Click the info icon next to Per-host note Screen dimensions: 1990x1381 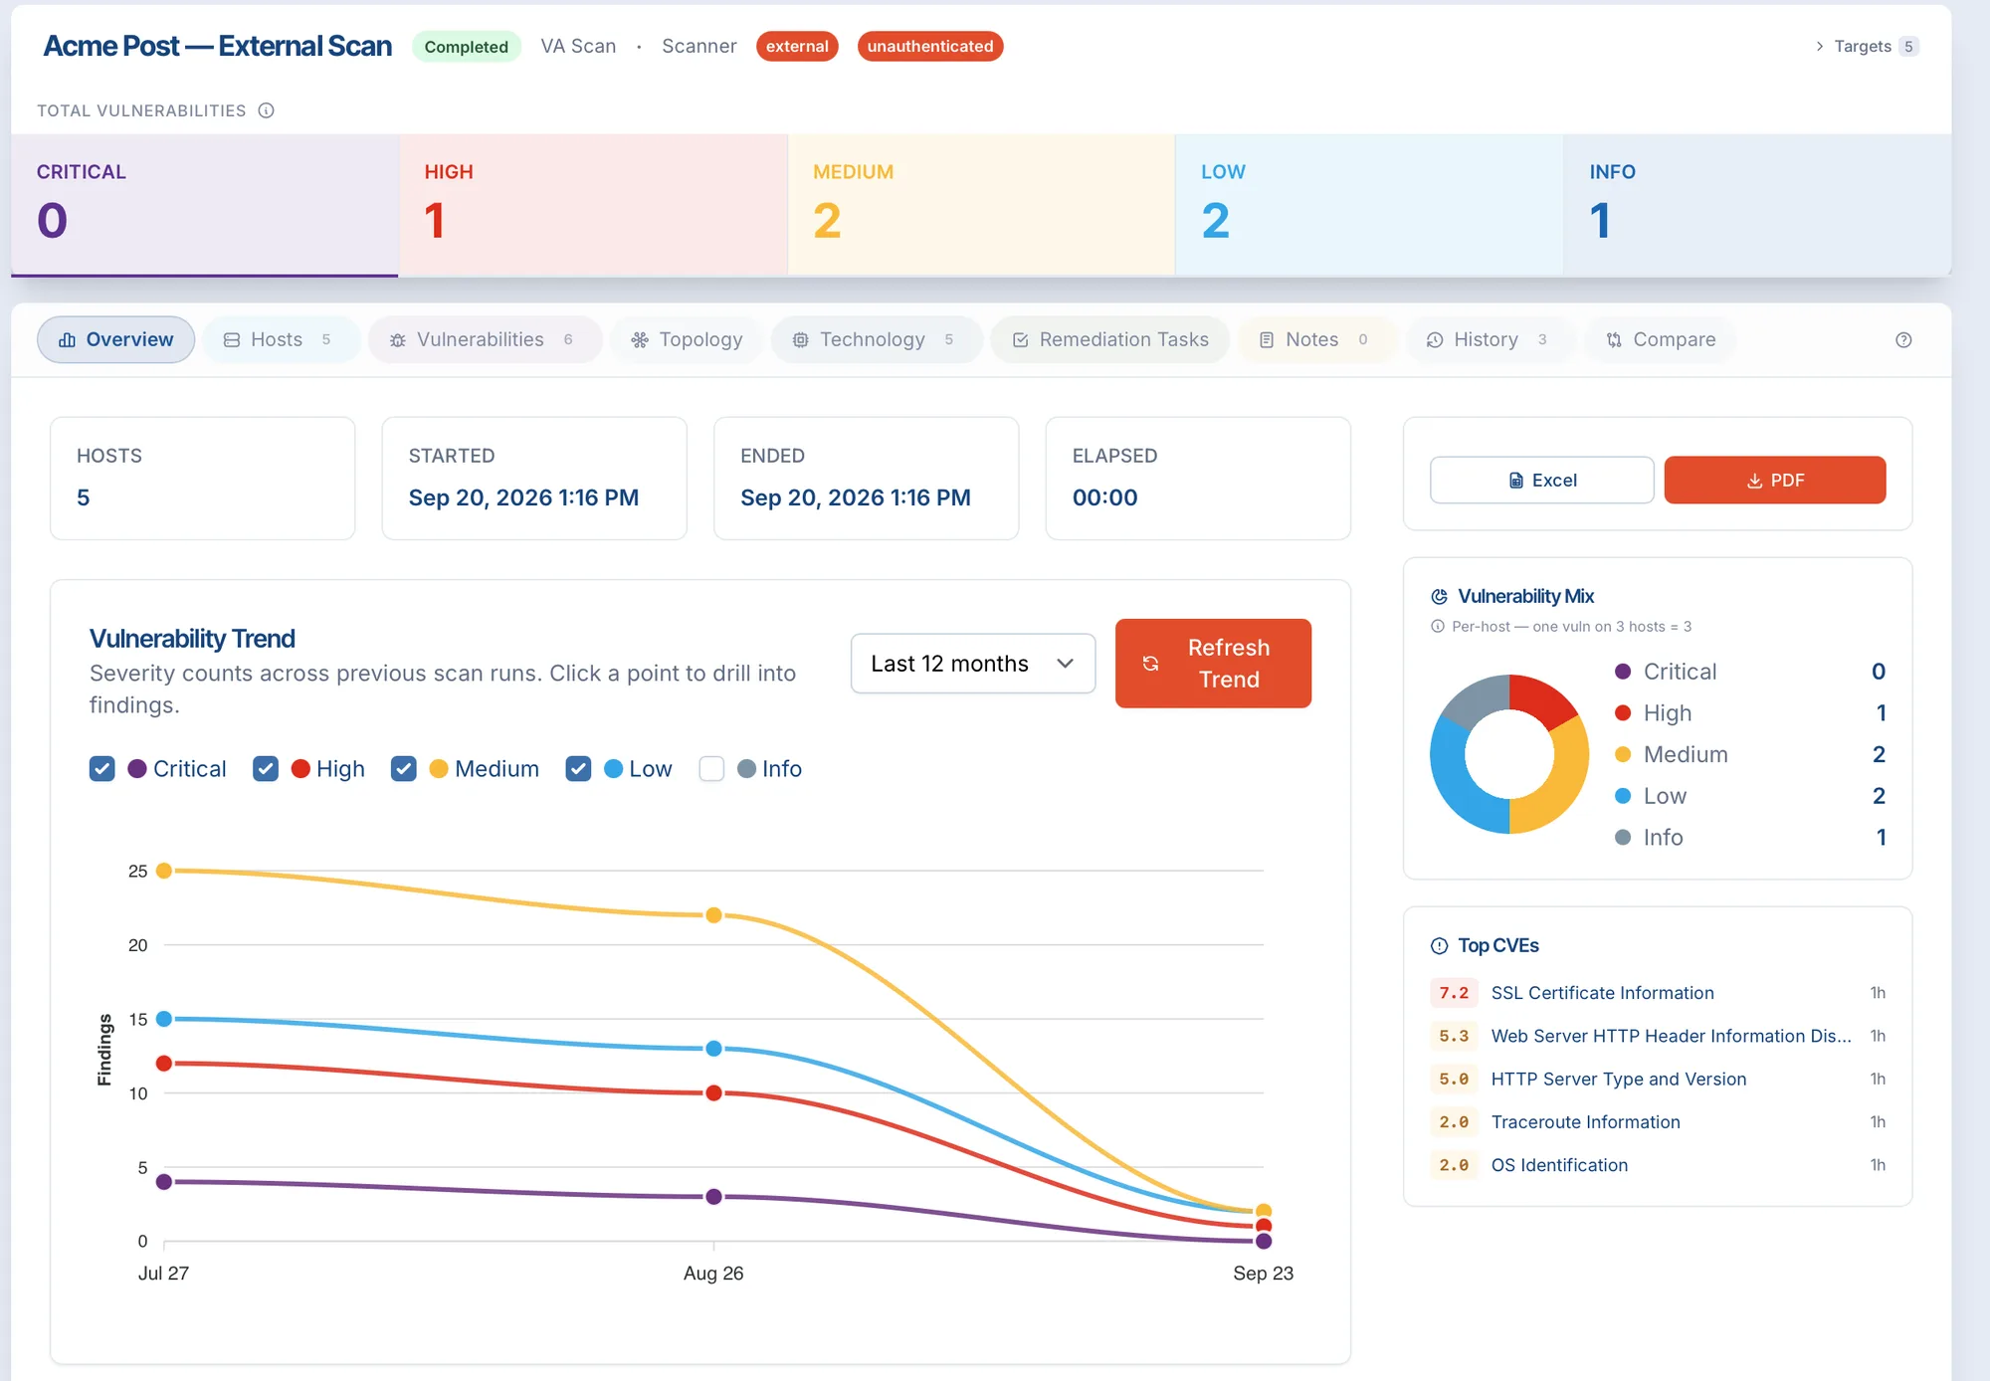coord(1437,627)
